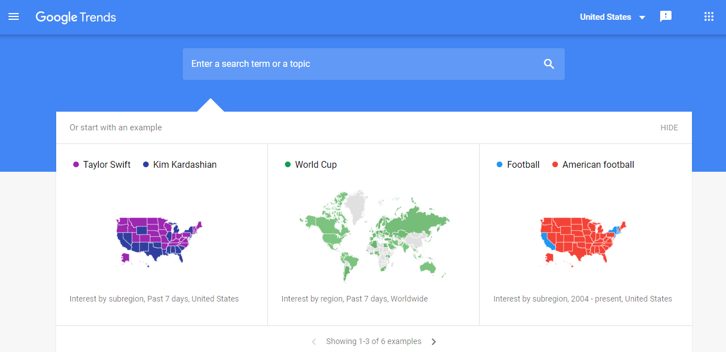Click the Google Trends logo
Screen dimensions: 726x352
coord(75,17)
